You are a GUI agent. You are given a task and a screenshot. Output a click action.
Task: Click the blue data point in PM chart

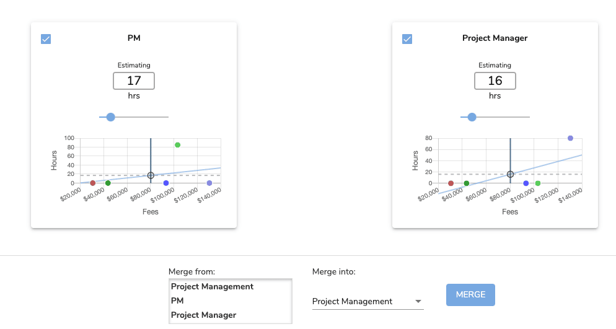(x=166, y=183)
